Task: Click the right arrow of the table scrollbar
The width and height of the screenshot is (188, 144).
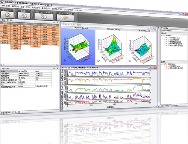Action: [58, 65]
